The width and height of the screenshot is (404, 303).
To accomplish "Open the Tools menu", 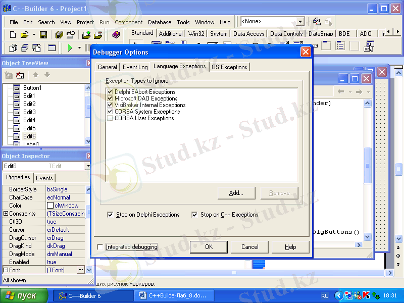I will tap(183, 22).
